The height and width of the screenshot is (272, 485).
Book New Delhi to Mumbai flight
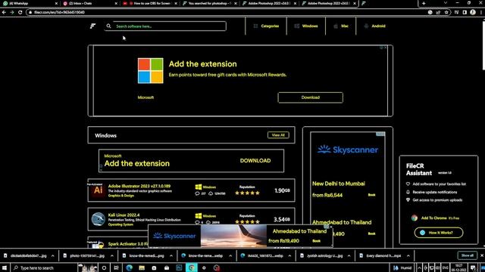(x=371, y=195)
